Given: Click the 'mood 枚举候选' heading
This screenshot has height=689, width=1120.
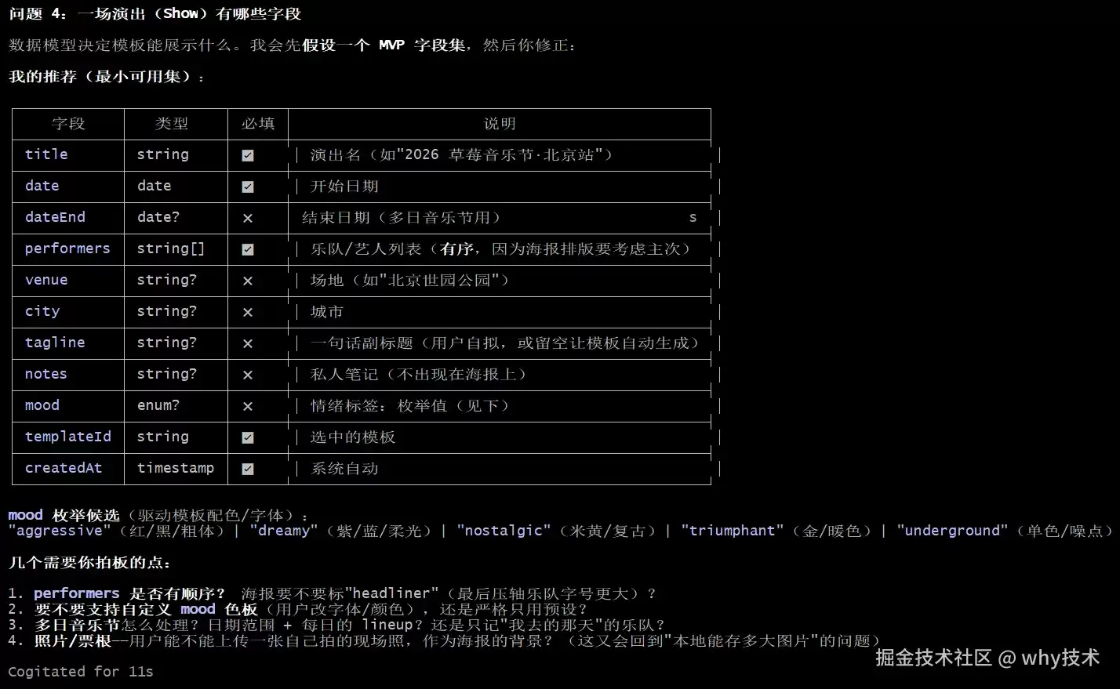Looking at the screenshot, I should tap(64, 516).
